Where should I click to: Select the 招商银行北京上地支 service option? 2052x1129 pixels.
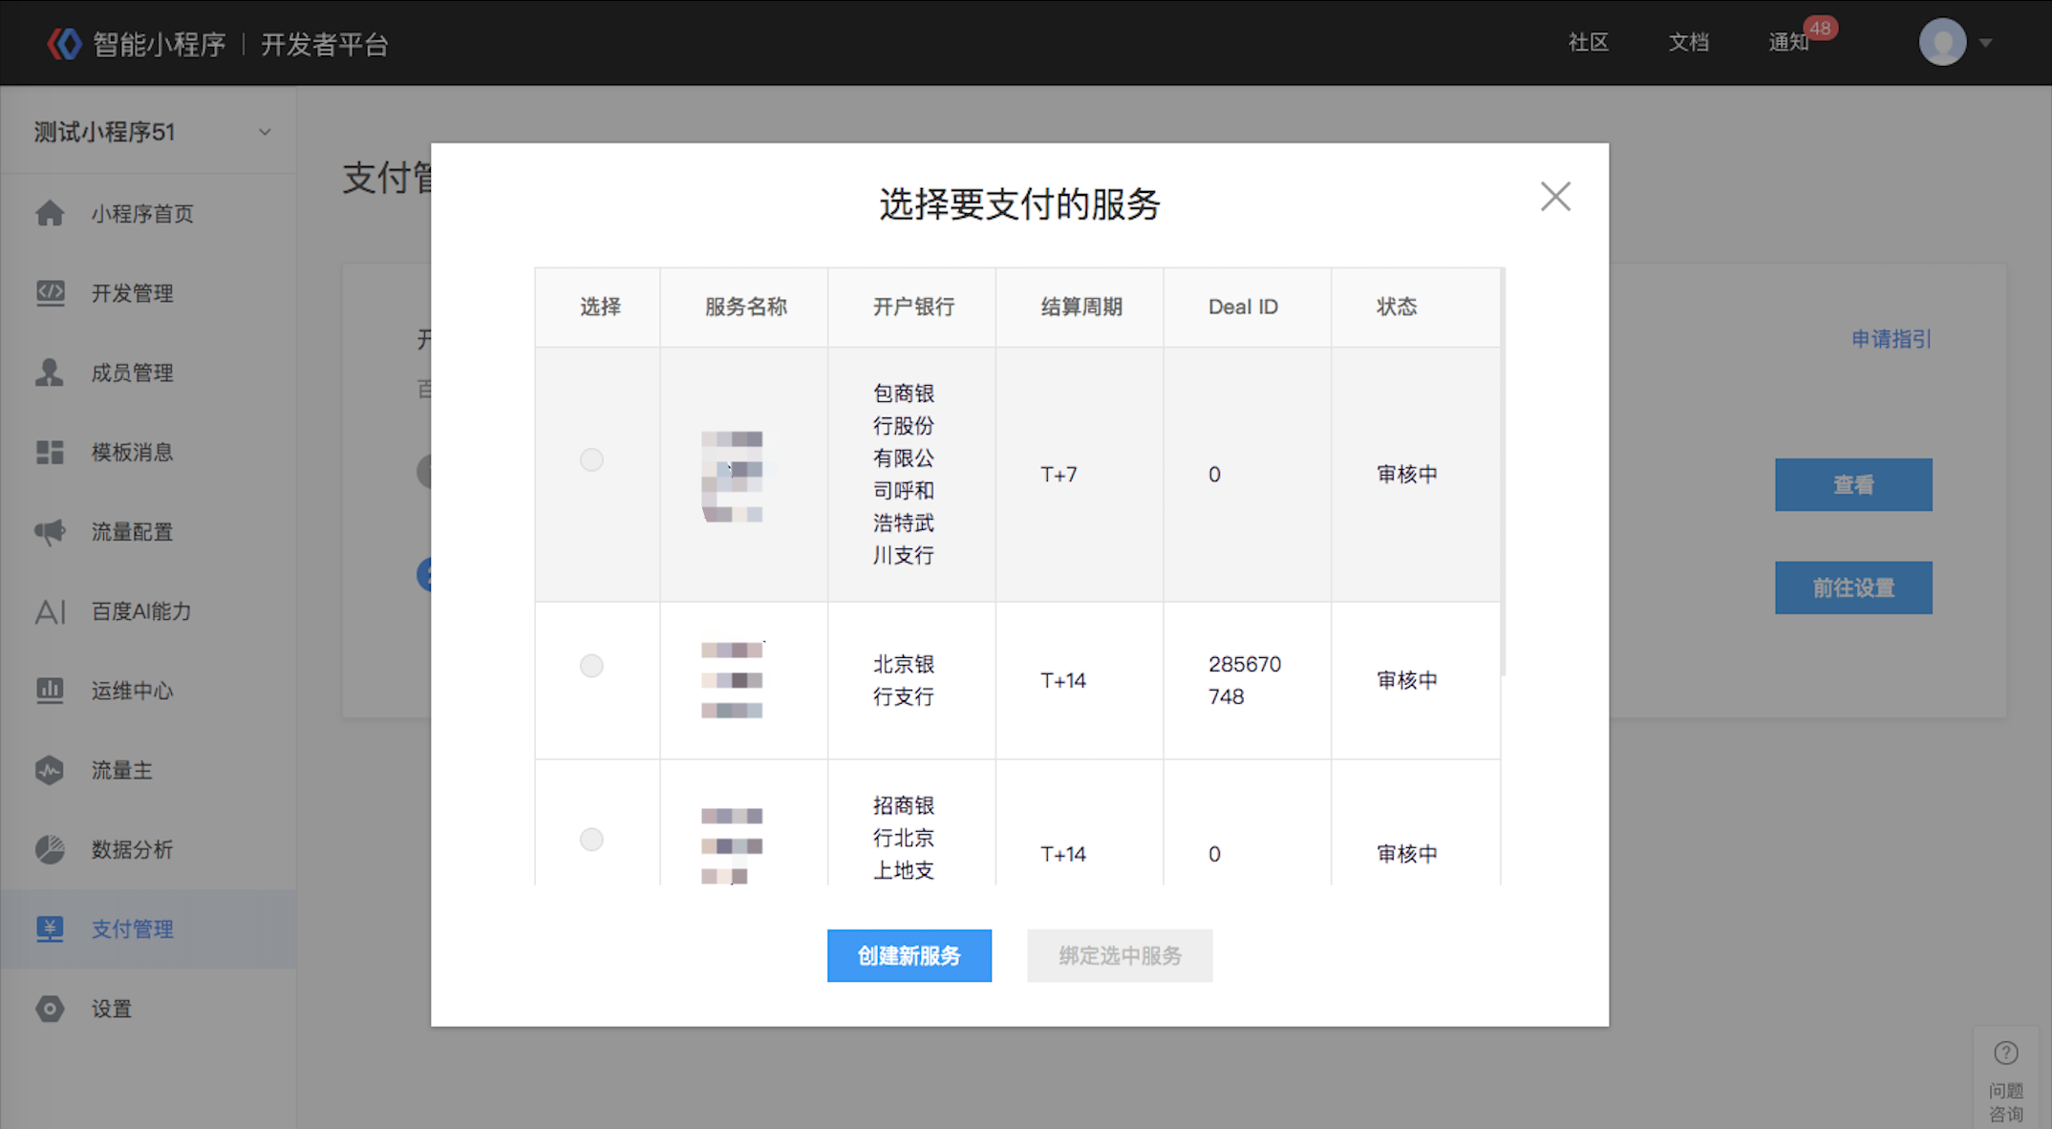click(x=591, y=839)
